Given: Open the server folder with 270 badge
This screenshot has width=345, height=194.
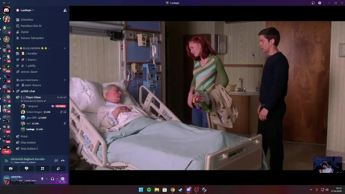Looking at the screenshot, I should coord(6,68).
